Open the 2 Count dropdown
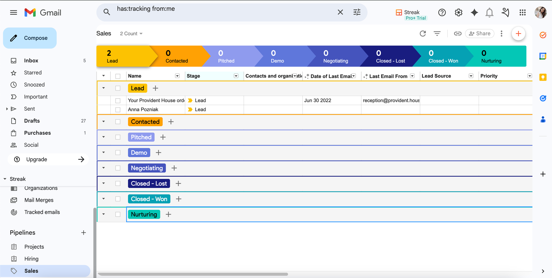This screenshot has height=278, width=552. point(131,33)
